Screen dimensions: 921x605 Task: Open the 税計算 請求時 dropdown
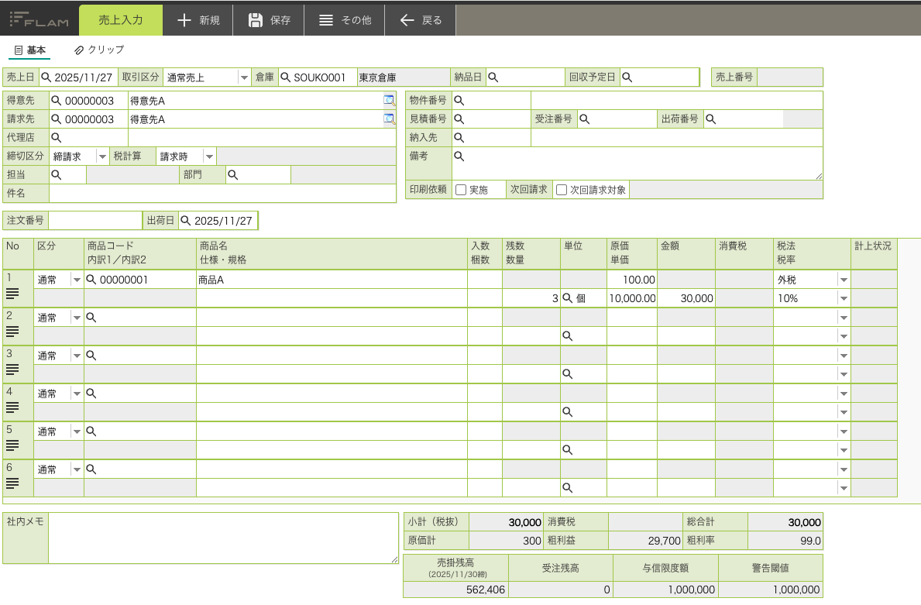coord(209,156)
